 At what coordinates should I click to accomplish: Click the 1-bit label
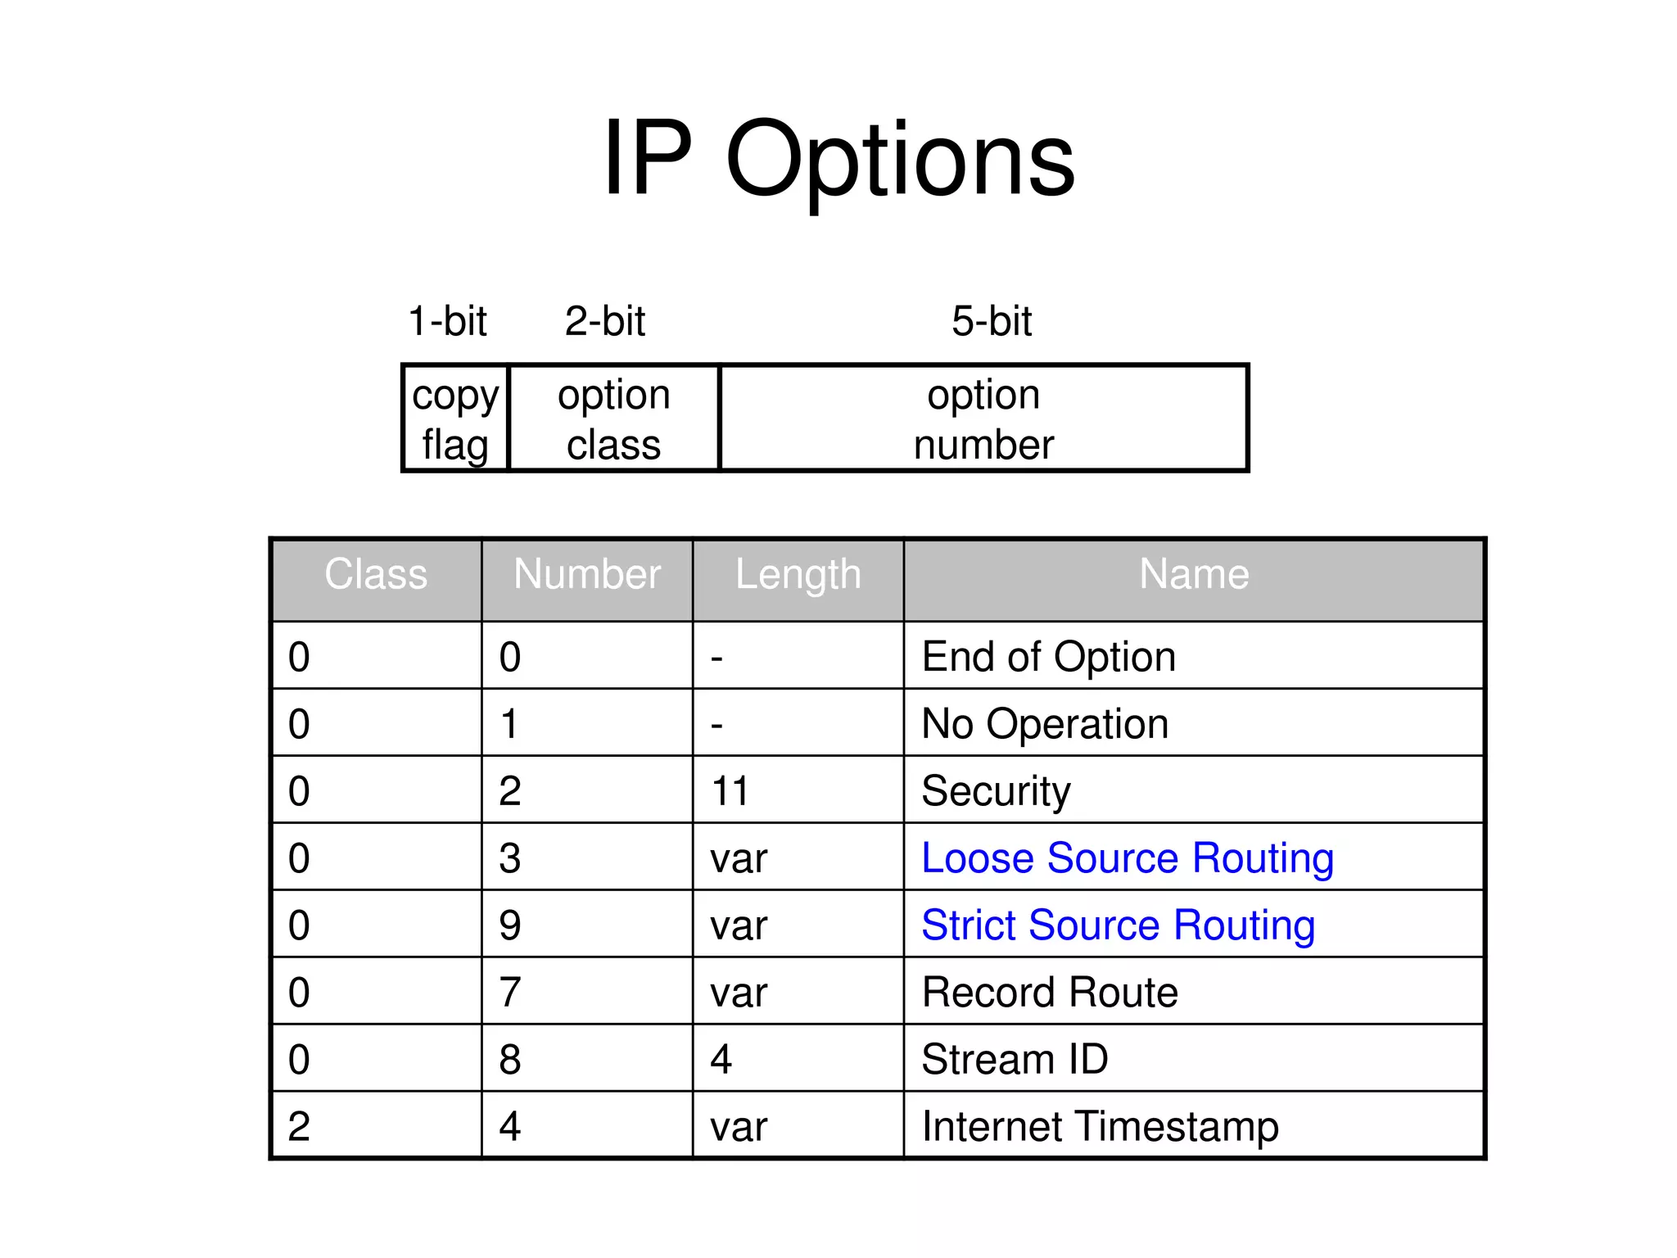tap(447, 321)
